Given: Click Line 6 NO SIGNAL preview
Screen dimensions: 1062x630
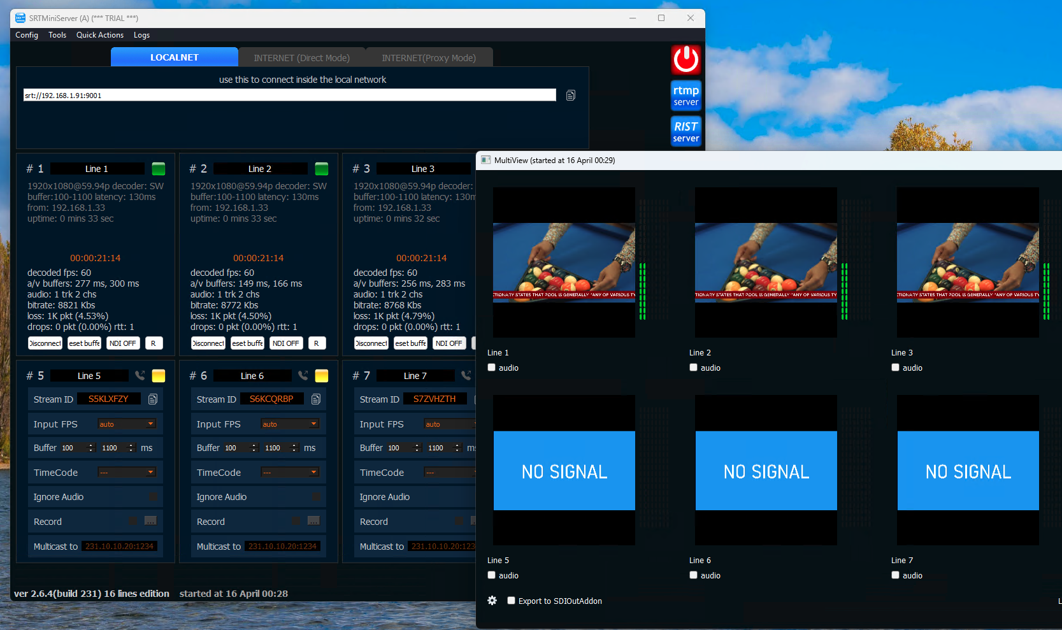Looking at the screenshot, I should tap(766, 471).
